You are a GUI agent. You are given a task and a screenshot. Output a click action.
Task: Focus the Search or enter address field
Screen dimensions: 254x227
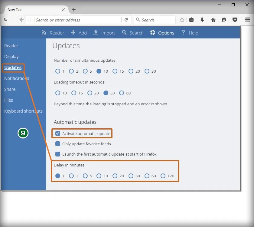tap(78, 20)
